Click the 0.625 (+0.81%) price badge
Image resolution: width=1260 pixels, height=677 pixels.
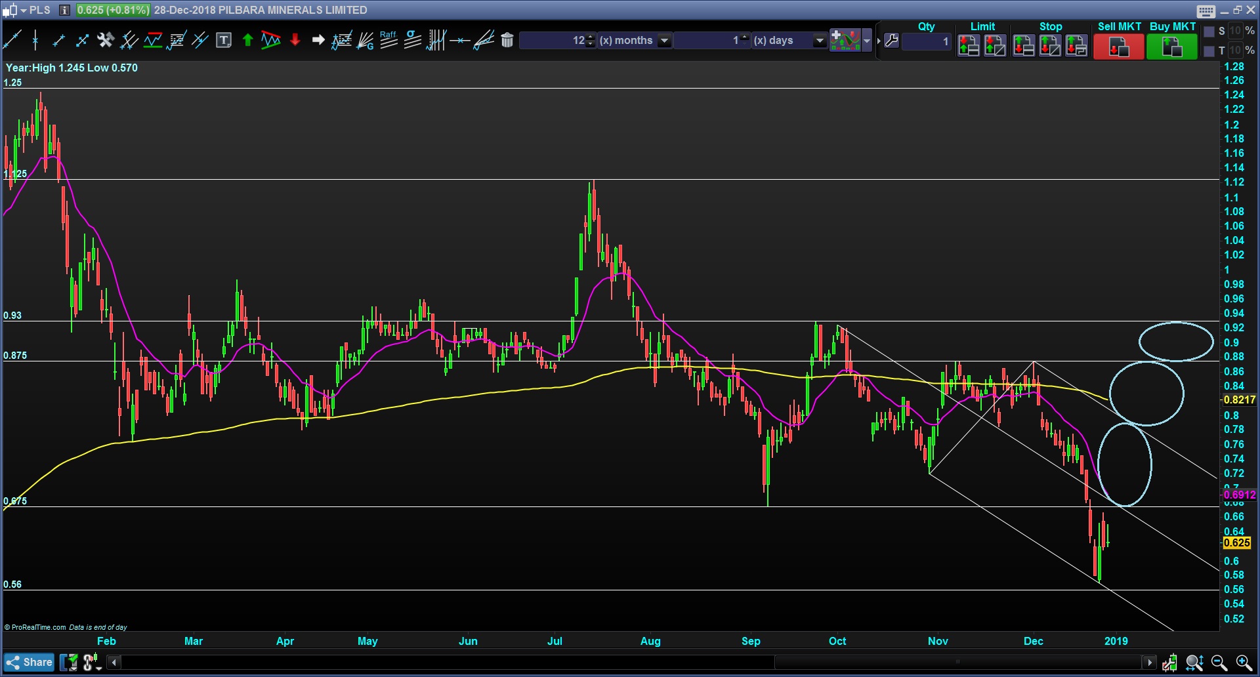tap(113, 10)
